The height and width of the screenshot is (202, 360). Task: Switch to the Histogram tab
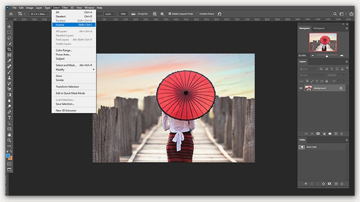pos(319,28)
